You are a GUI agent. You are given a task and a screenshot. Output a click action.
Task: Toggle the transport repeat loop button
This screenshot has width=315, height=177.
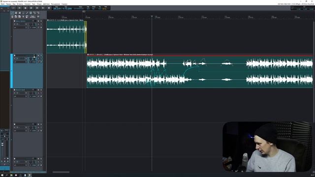coord(13,8)
